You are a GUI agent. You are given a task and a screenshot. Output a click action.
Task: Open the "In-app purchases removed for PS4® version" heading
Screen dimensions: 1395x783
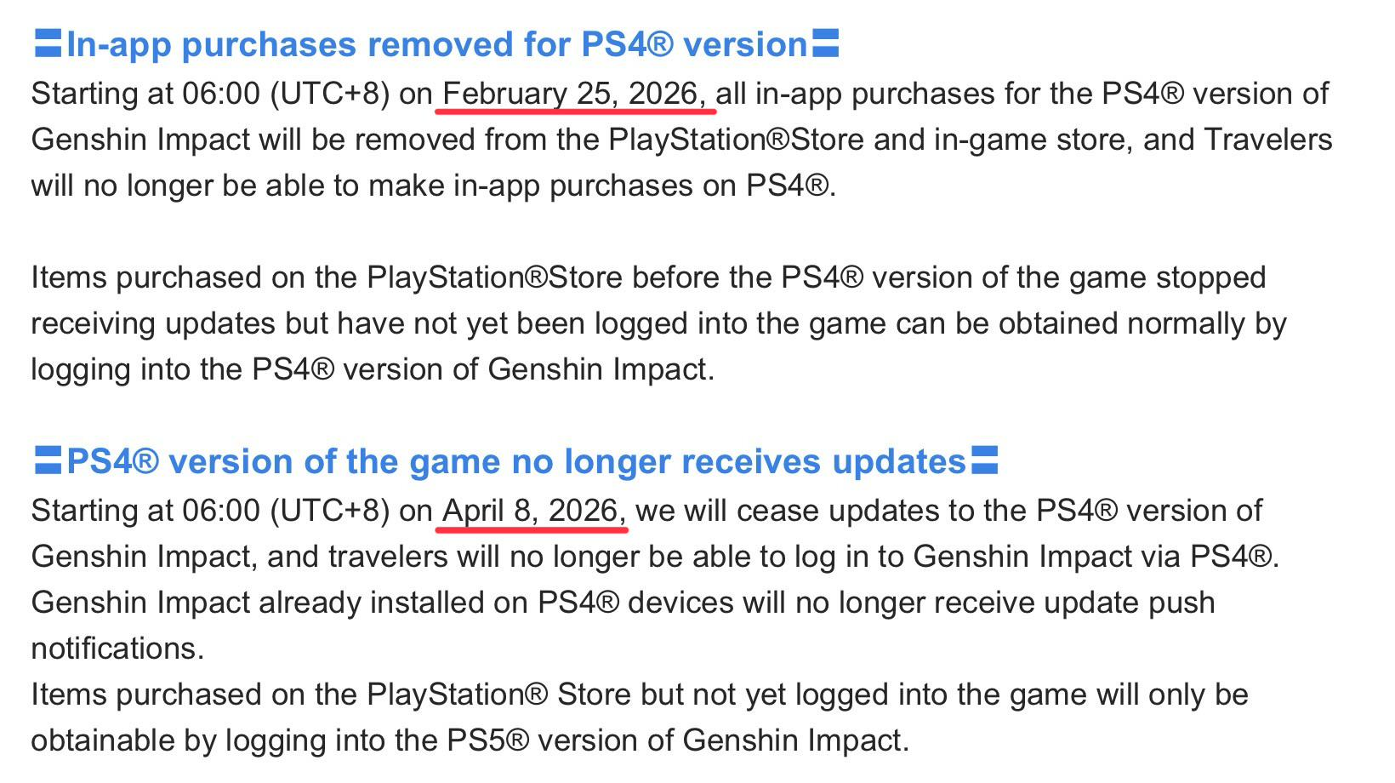tap(436, 44)
